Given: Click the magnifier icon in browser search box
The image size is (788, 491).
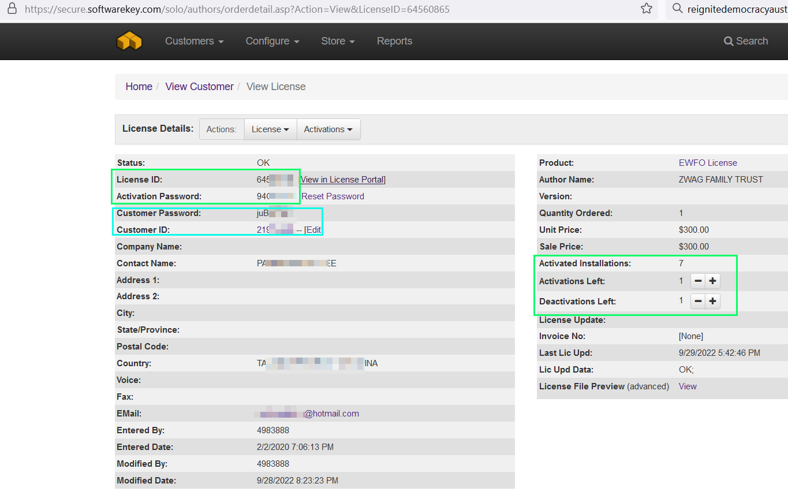Looking at the screenshot, I should pos(677,9).
